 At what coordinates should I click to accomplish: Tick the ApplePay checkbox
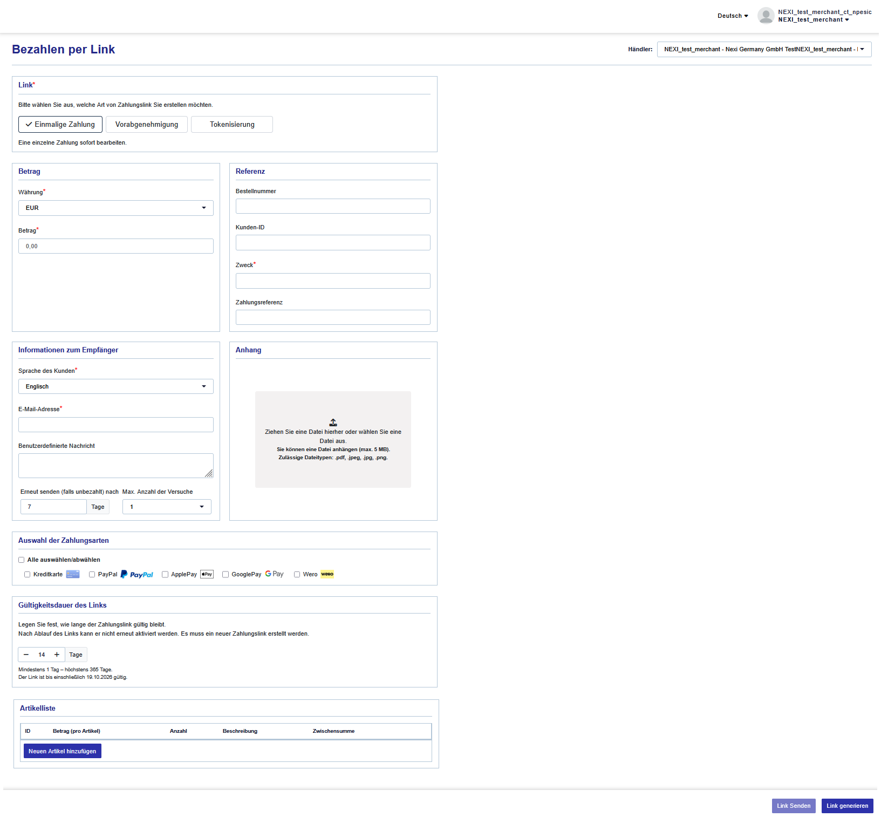coord(165,575)
